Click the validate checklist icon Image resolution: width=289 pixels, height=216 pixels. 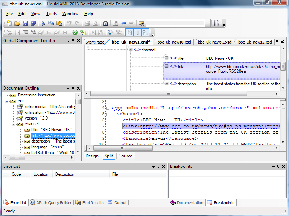pyautogui.click(x=83, y=33)
